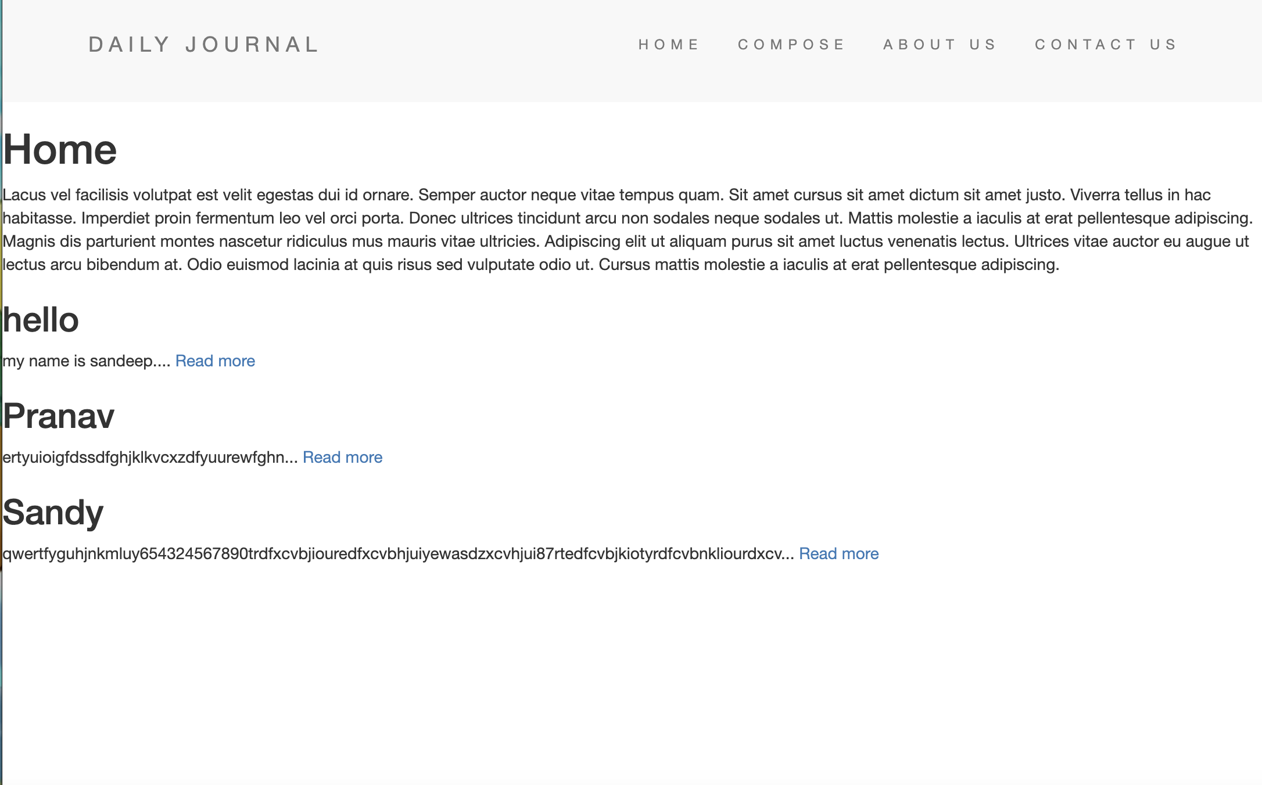Click the Pranav post heading
The width and height of the screenshot is (1262, 785).
click(58, 415)
